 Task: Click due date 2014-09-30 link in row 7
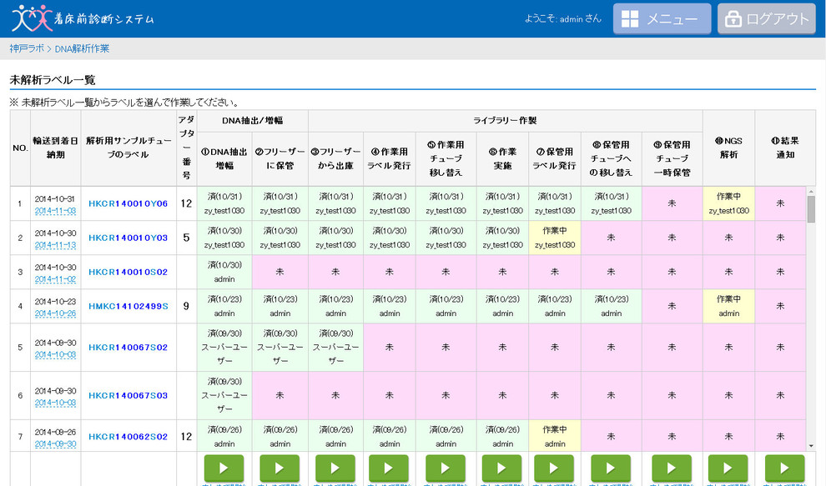click(x=55, y=443)
